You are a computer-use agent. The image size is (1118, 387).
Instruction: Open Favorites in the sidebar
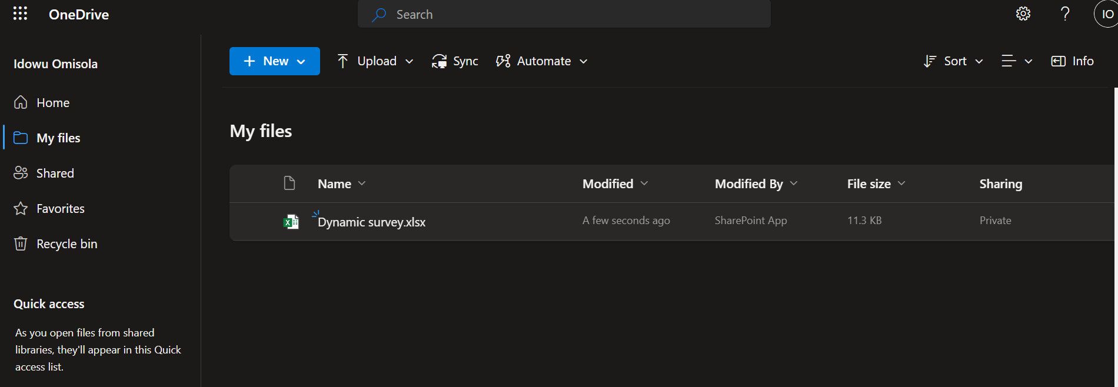pos(60,209)
